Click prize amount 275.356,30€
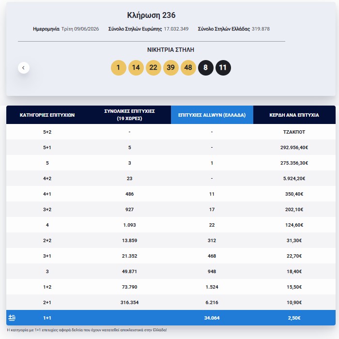Screen dimensions: 339x339 [x=294, y=163]
